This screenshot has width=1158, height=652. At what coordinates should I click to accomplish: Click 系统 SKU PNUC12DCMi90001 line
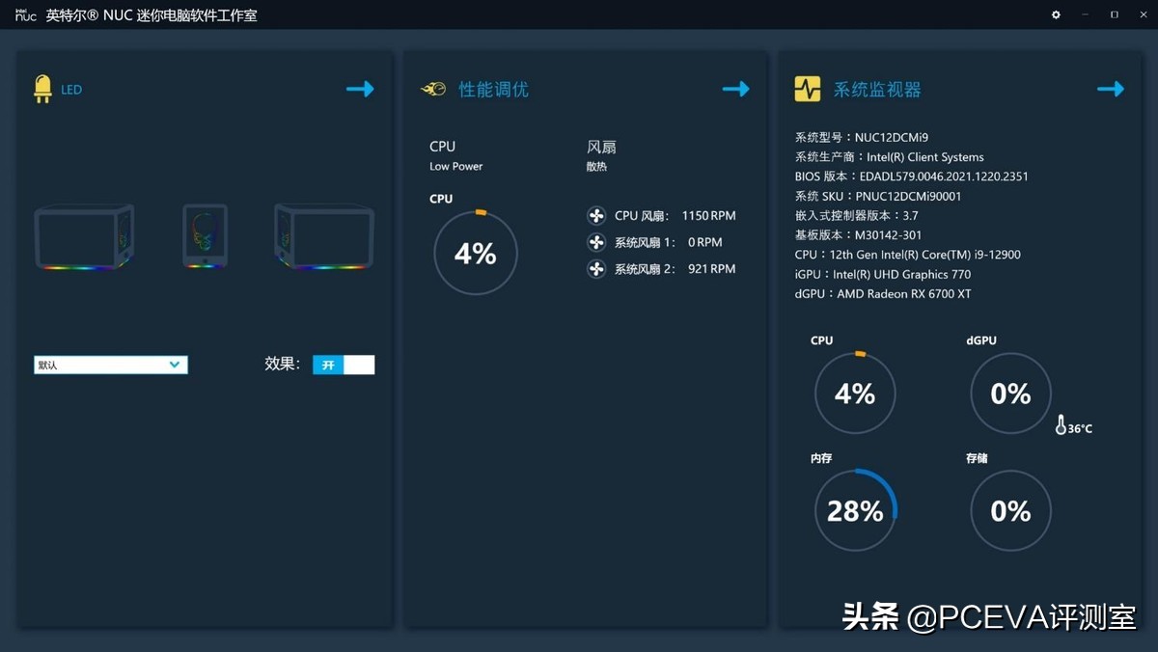pyautogui.click(x=878, y=196)
